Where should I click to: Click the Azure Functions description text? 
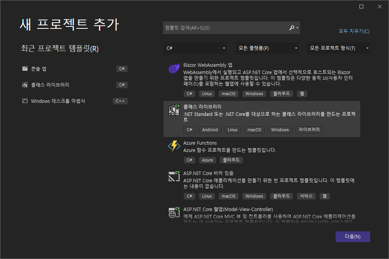tap(230, 150)
